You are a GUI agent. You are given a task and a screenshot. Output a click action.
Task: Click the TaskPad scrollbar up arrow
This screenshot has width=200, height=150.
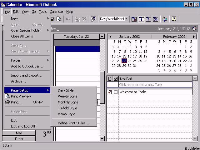click(x=195, y=78)
